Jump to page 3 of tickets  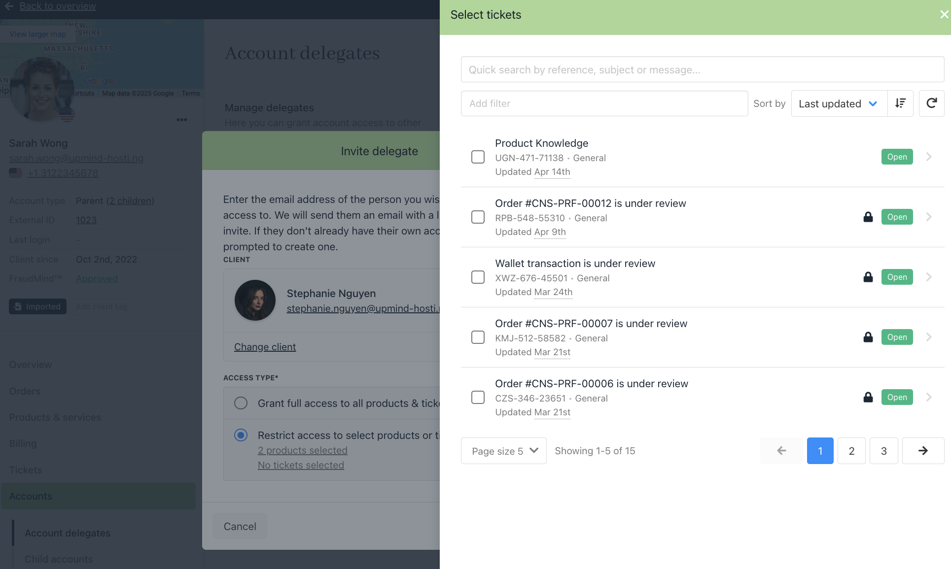pos(883,451)
